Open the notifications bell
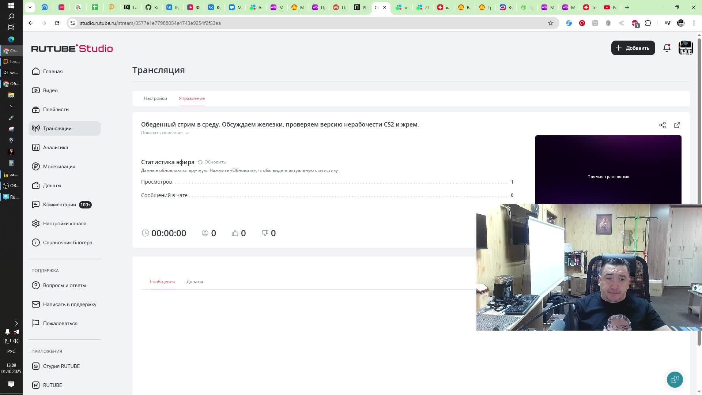Screen dimensions: 702x395 [x=667, y=48]
